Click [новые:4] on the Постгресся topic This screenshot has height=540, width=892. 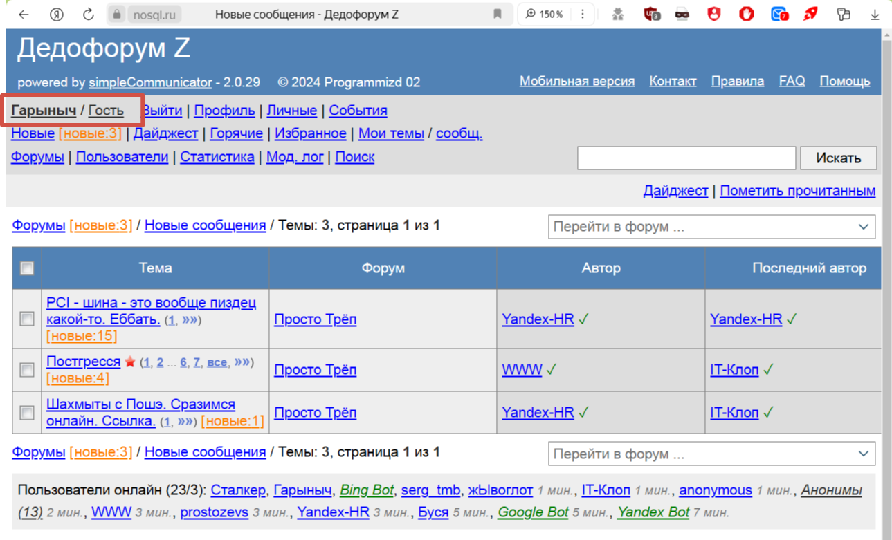click(78, 378)
